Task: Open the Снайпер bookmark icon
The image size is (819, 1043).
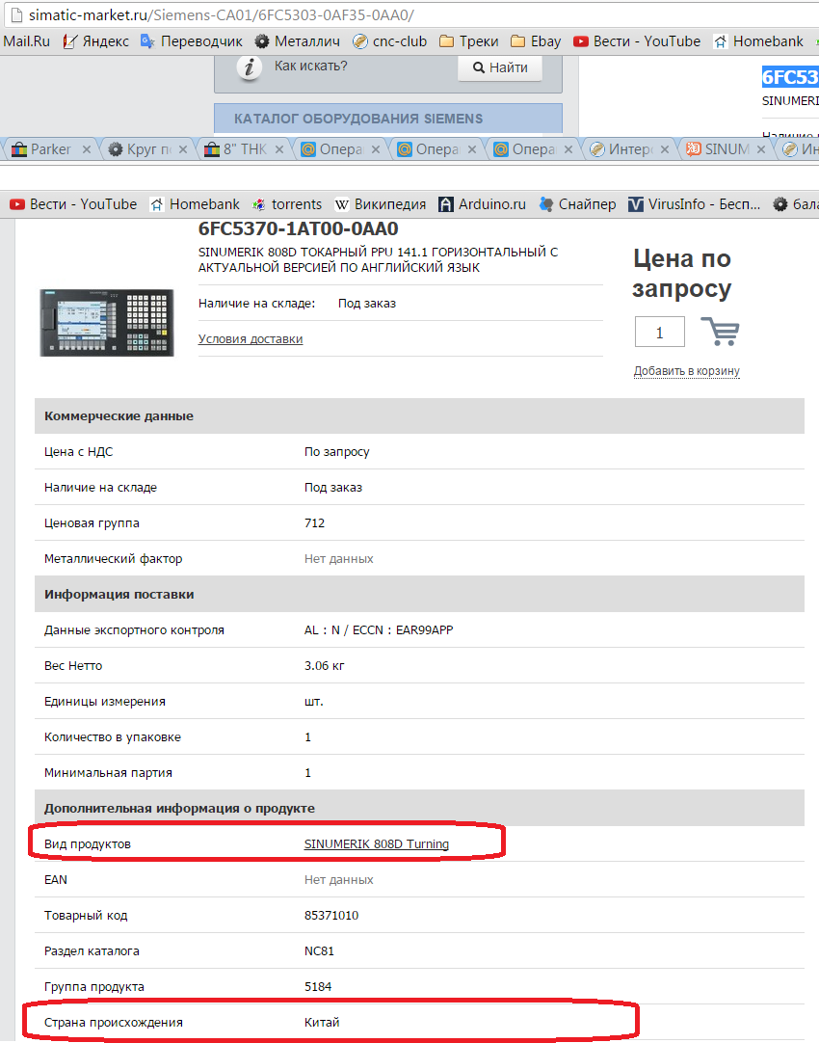Action: pyautogui.click(x=545, y=204)
